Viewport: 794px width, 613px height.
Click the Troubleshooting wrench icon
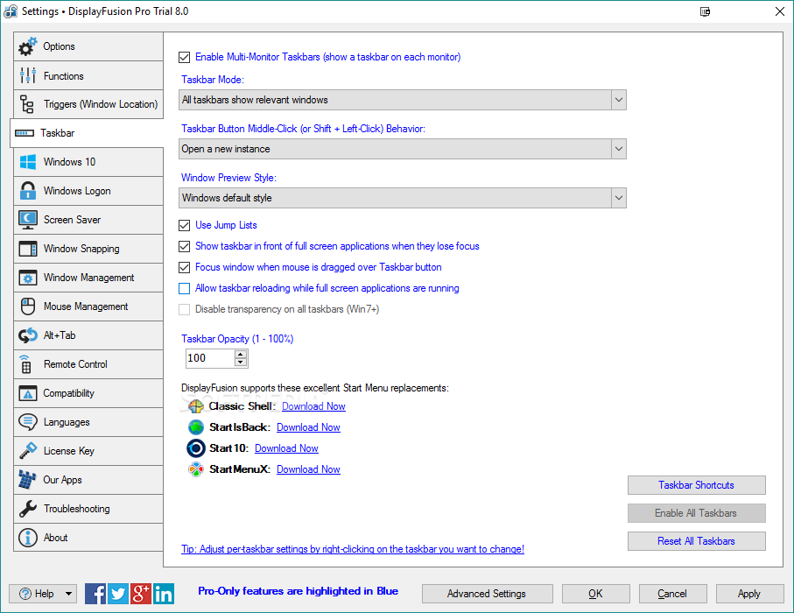tap(28, 509)
